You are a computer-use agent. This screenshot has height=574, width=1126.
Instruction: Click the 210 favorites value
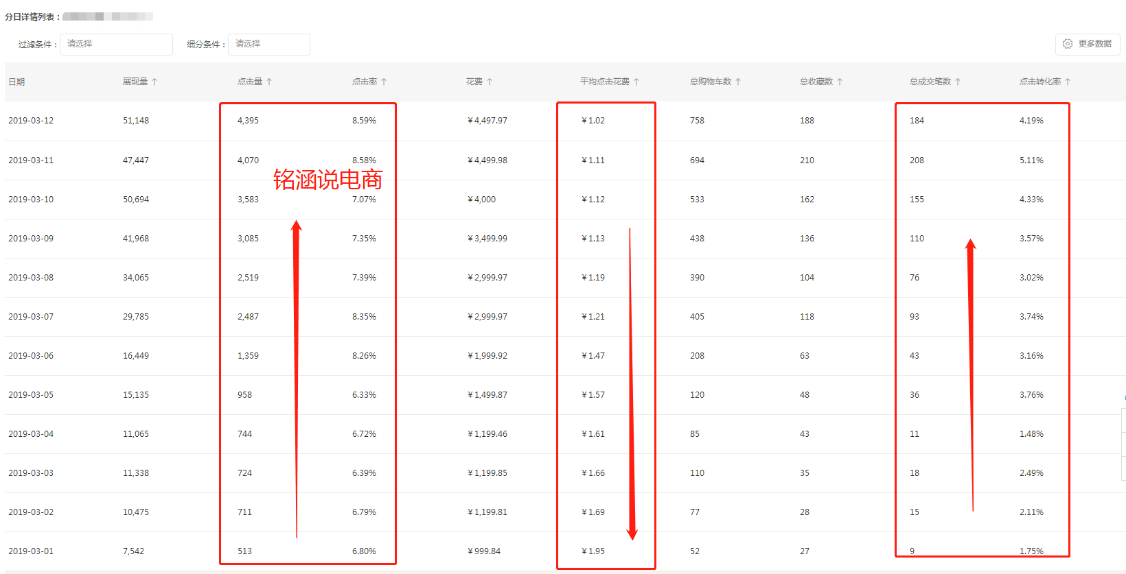[807, 160]
